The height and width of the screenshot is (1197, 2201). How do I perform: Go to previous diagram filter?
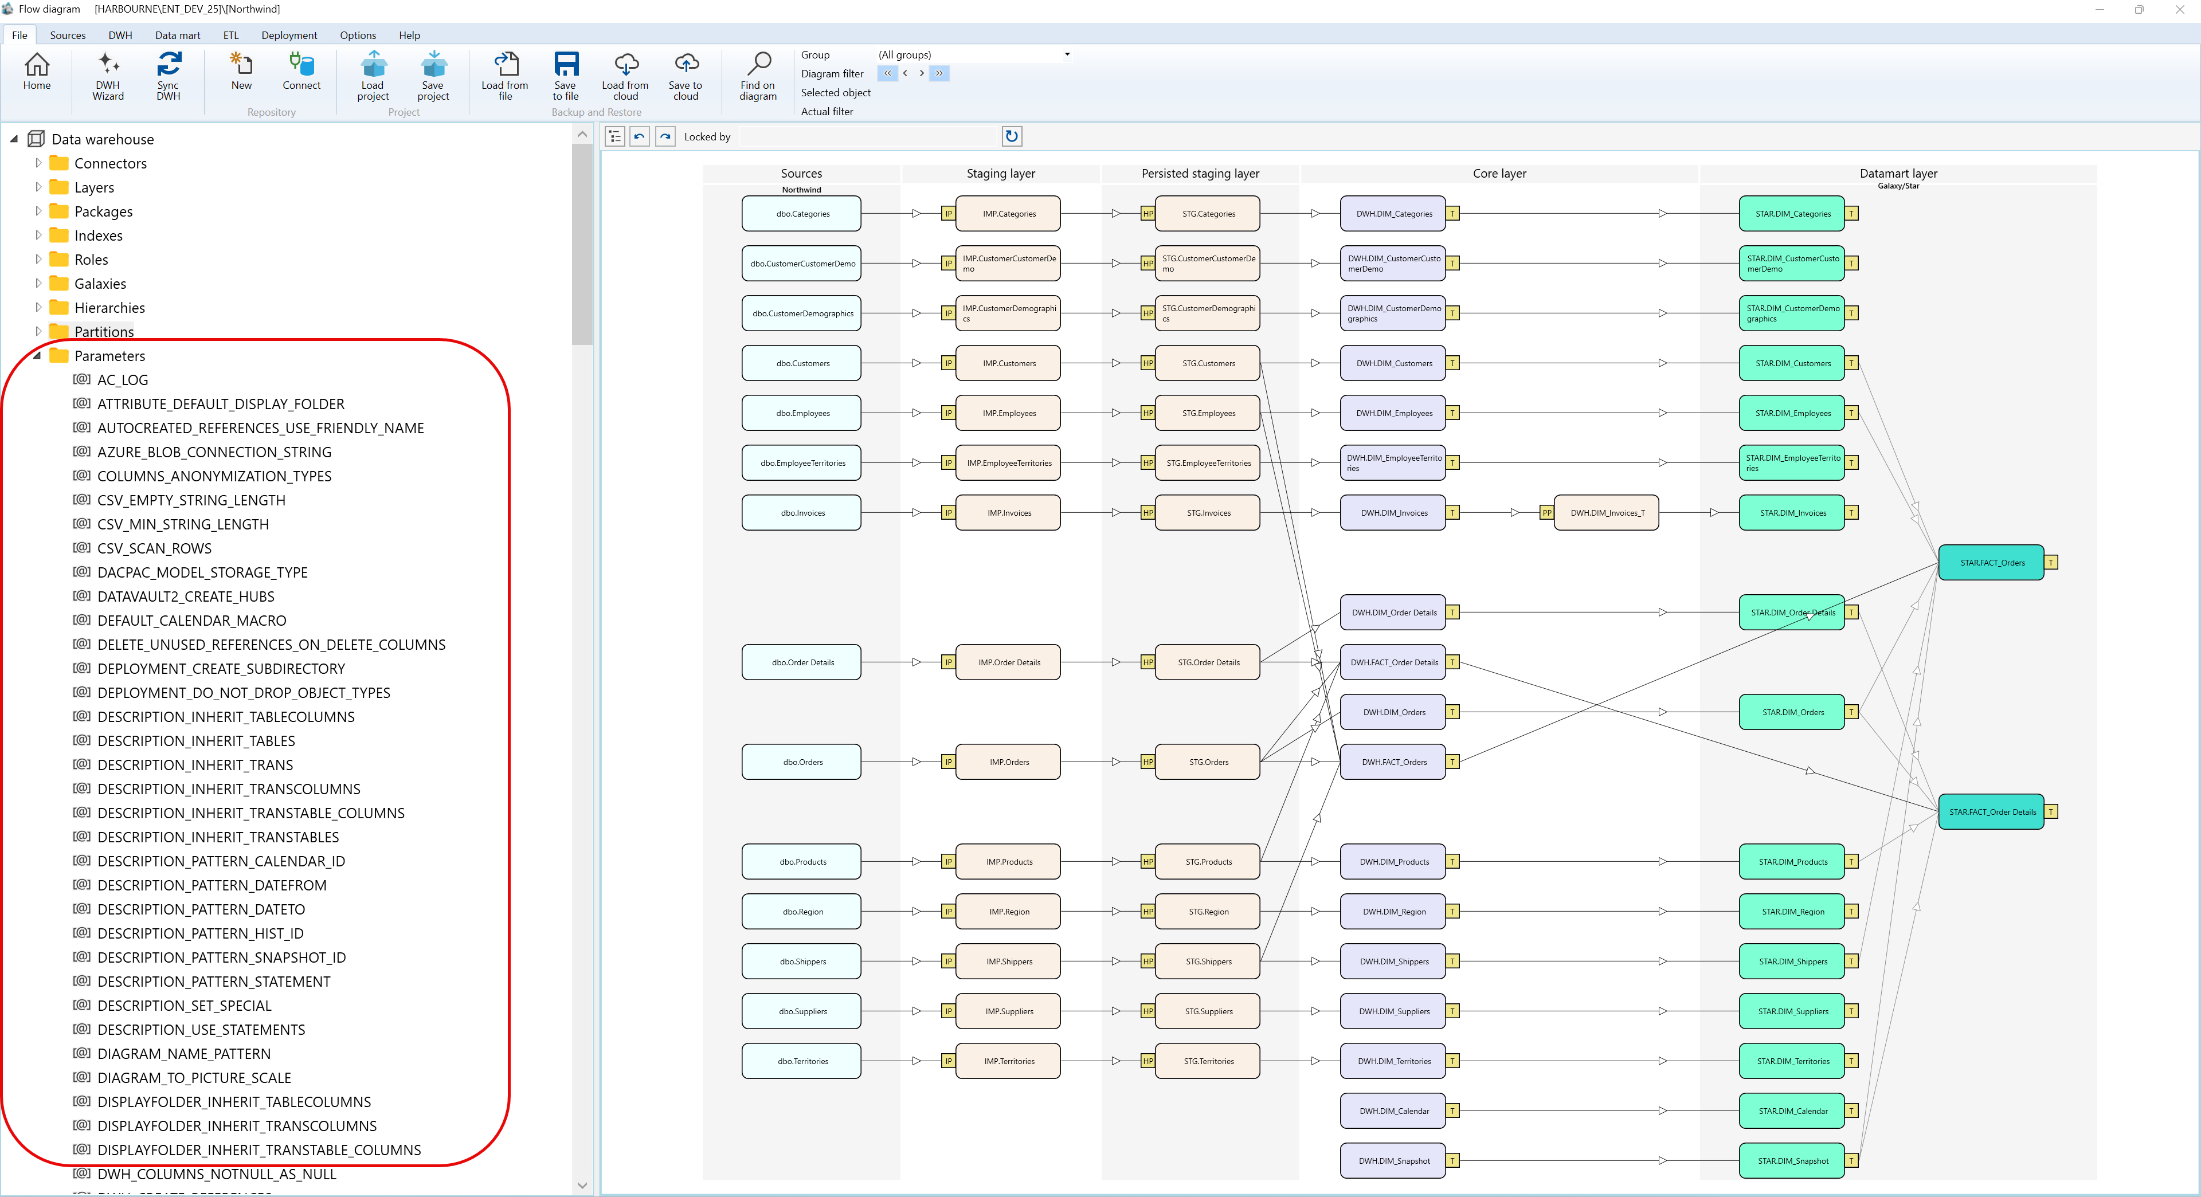(x=905, y=73)
